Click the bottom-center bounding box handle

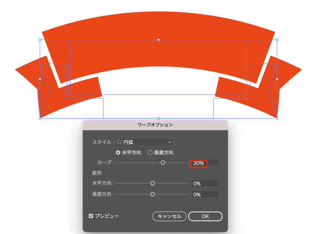[158, 118]
